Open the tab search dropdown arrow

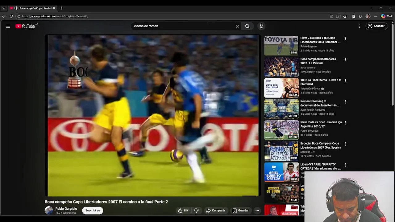pyautogui.click(x=4, y=8)
